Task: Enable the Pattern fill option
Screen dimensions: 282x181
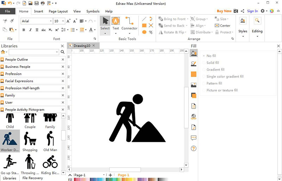Action: (x=214, y=83)
